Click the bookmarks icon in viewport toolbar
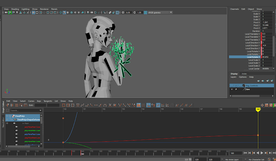 pyautogui.click(x=17, y=13)
